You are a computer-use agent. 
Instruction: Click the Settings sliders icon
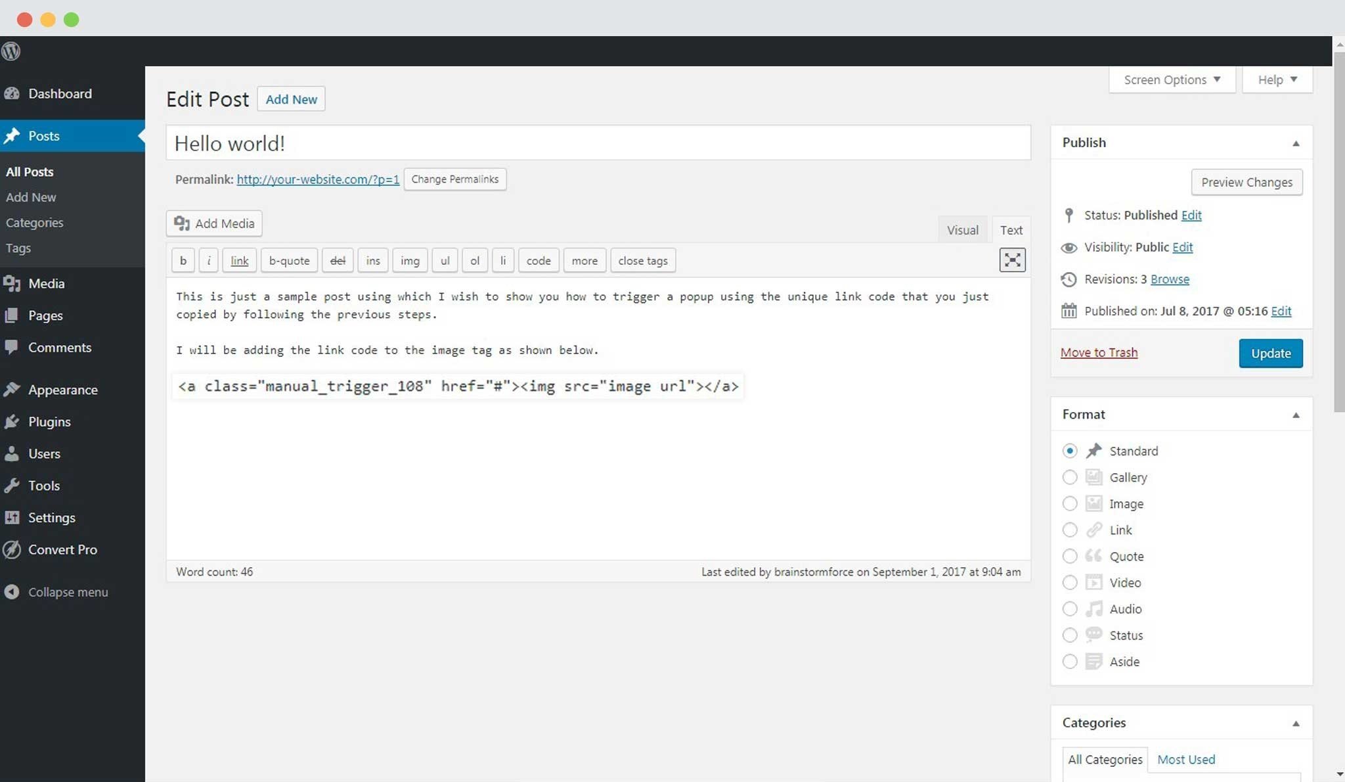(x=12, y=518)
